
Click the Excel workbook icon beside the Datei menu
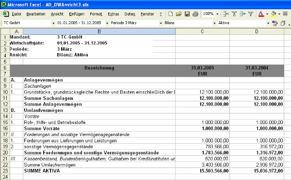pyautogui.click(x=5, y=14)
